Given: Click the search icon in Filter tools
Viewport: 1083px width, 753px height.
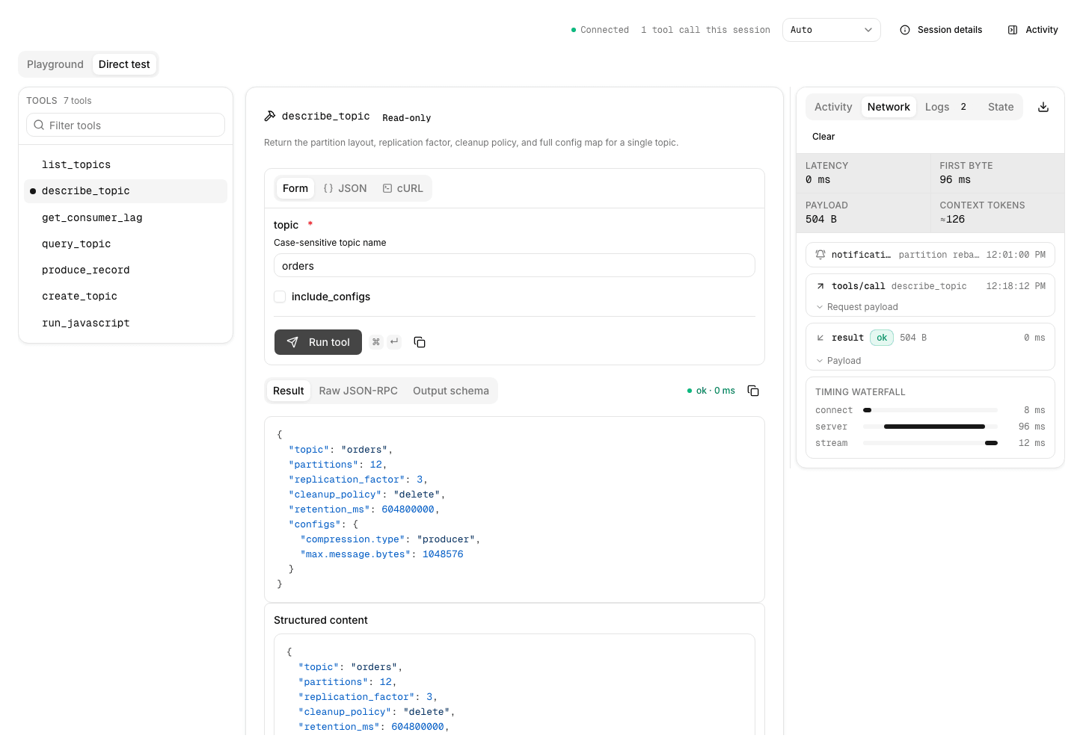Looking at the screenshot, I should click(39, 125).
